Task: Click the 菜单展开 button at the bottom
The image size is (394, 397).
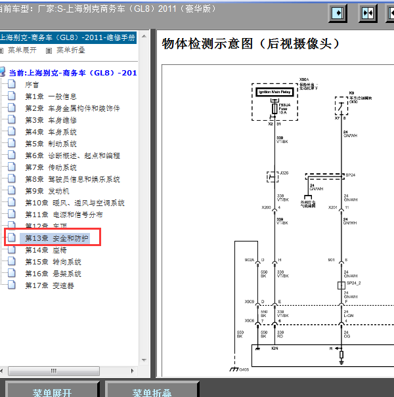Action: [x=52, y=390]
